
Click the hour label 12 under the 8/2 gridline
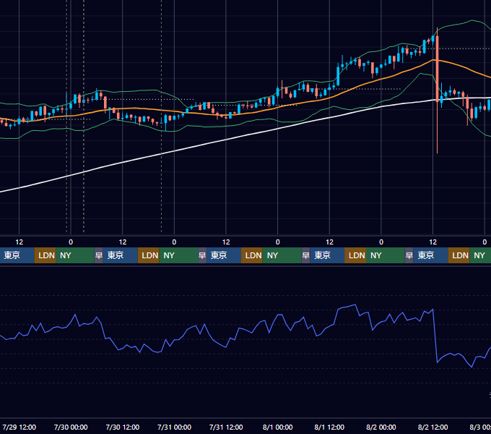433,242
